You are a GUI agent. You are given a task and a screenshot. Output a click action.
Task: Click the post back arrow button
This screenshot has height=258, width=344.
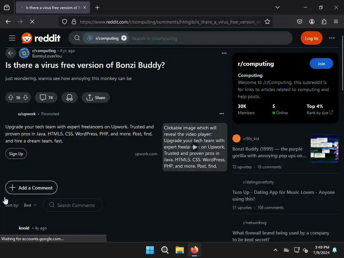coord(10,53)
